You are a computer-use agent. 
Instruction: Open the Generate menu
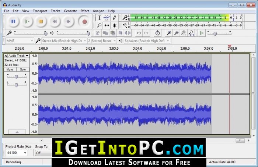(x=70, y=11)
